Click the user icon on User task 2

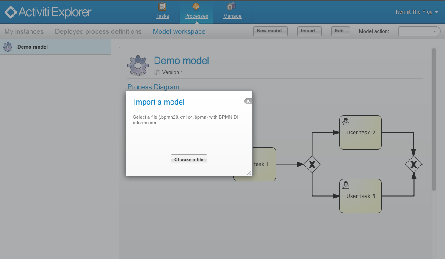click(x=345, y=121)
